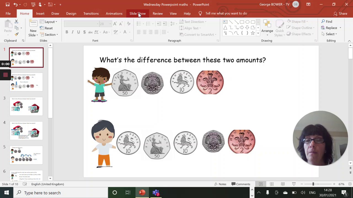
Task: Open the notification center icon
Action: coord(344,193)
